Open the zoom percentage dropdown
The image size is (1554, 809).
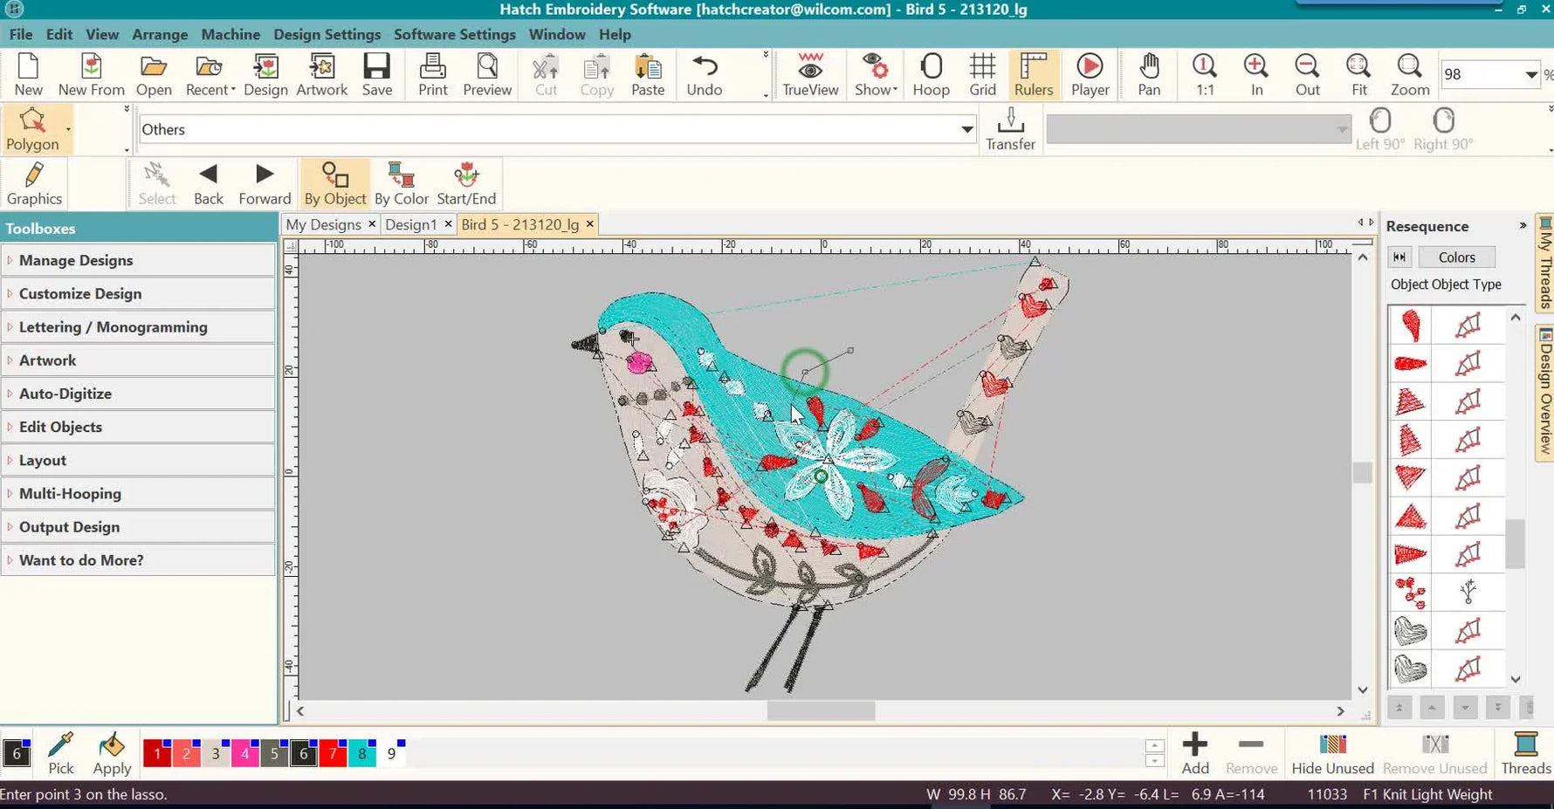click(x=1530, y=74)
